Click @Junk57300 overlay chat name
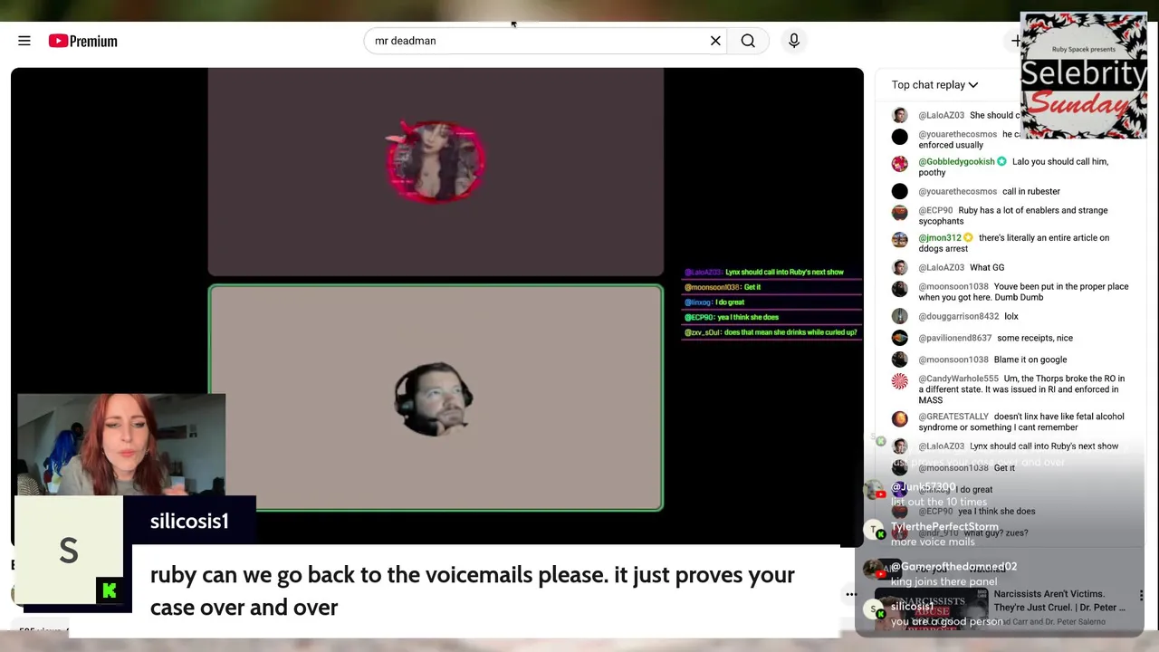Screen dimensions: 1159x652 924,487
